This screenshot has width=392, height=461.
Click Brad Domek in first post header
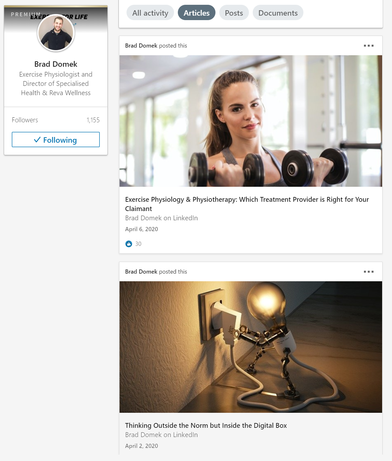141,46
